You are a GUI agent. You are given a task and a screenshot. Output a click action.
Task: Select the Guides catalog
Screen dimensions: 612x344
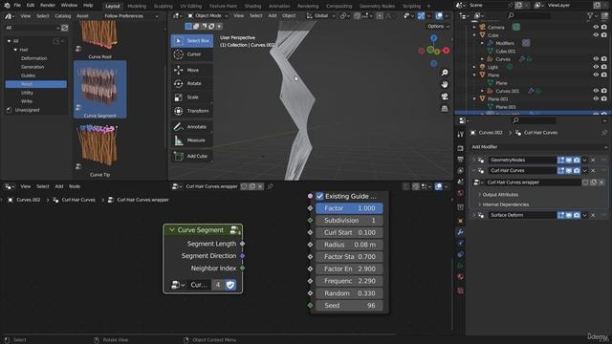pos(28,75)
